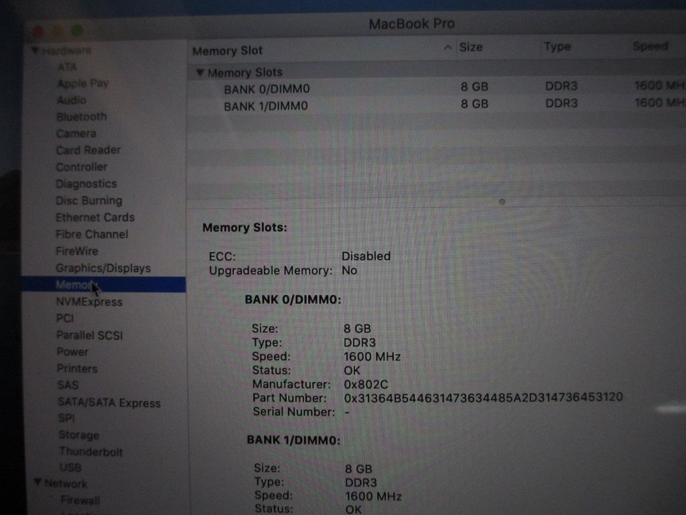The width and height of the screenshot is (686, 515).
Task: Select SATA/SATA Express in the sidebar
Action: [109, 403]
